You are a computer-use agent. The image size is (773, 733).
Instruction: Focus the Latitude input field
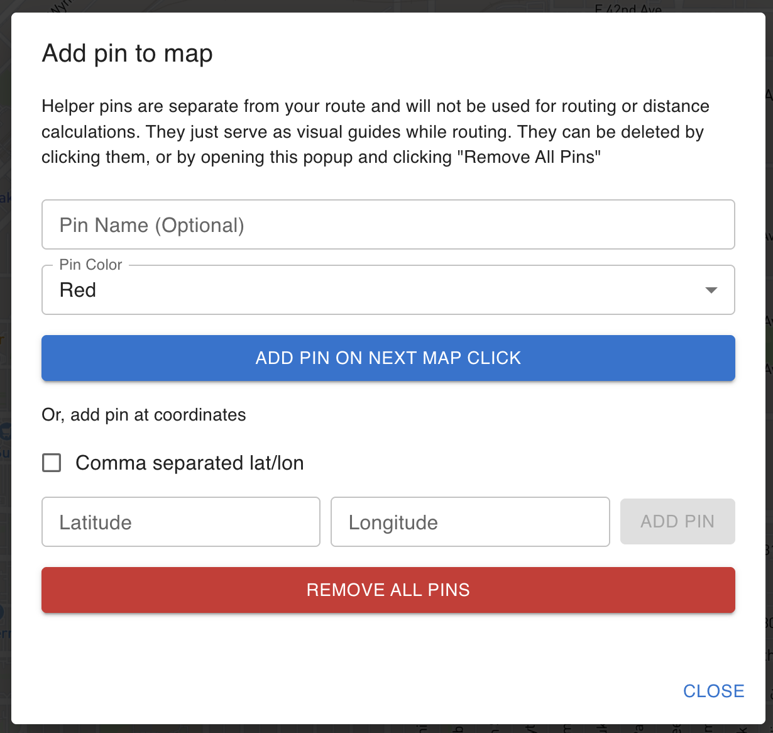[181, 522]
